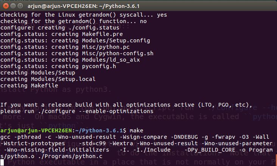Click the text 'gcc -pthread -c'
The width and height of the screenshot is (277, 166).
coord(26,137)
